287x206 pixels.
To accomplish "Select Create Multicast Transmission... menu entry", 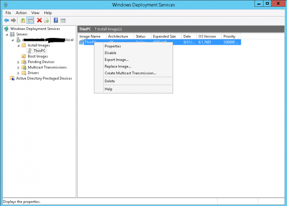I will tap(130, 73).
